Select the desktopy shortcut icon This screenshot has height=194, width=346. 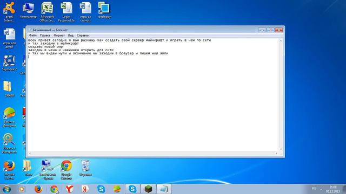(x=104, y=10)
